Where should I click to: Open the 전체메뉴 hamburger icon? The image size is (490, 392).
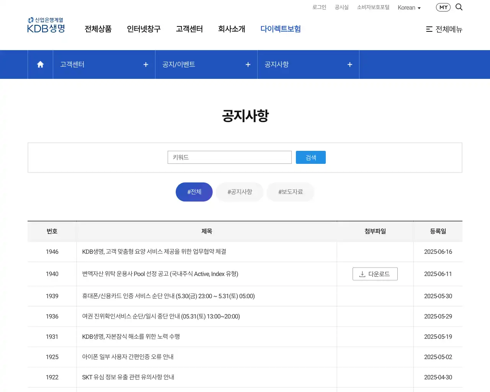click(429, 29)
